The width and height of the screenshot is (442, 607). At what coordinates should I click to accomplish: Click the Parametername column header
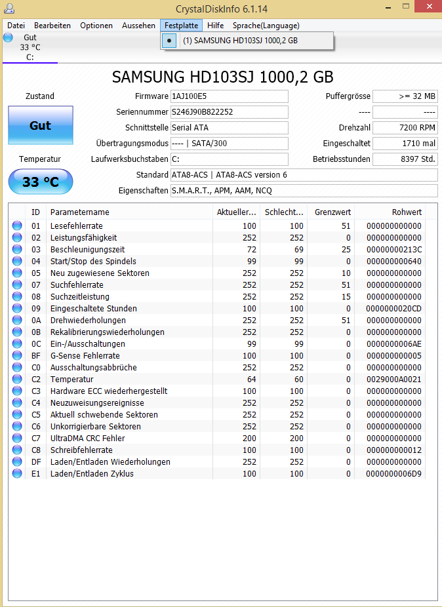pyautogui.click(x=129, y=212)
